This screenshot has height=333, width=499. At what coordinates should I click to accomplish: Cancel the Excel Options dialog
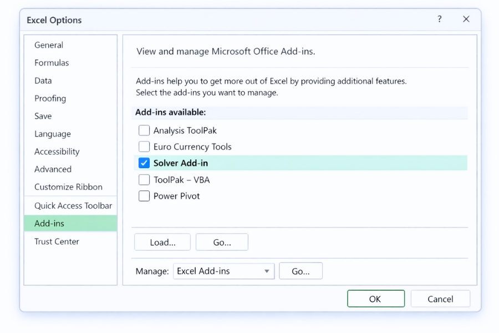coord(440,298)
